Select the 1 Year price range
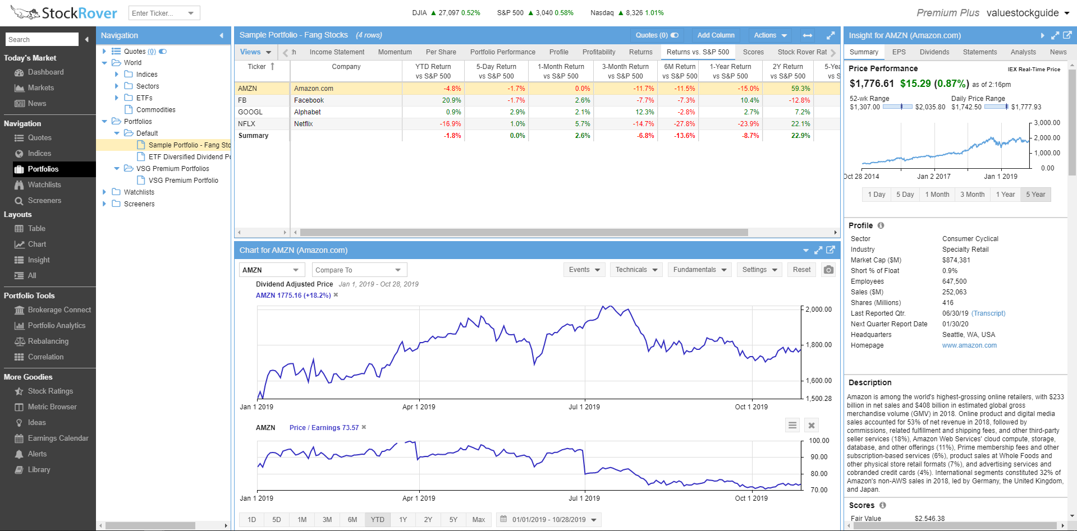Screen dimensions: 1077x531 coord(1005,195)
